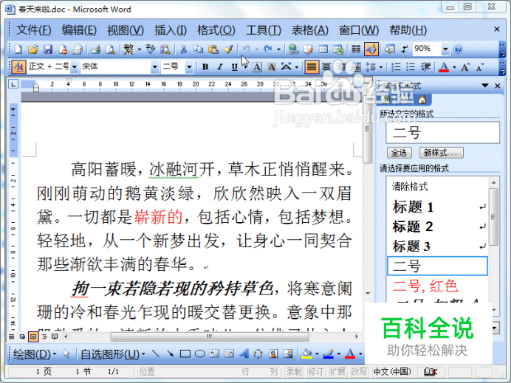The image size is (511, 383).
Task: Paste from clipboard
Action: pyautogui.click(x=213, y=49)
